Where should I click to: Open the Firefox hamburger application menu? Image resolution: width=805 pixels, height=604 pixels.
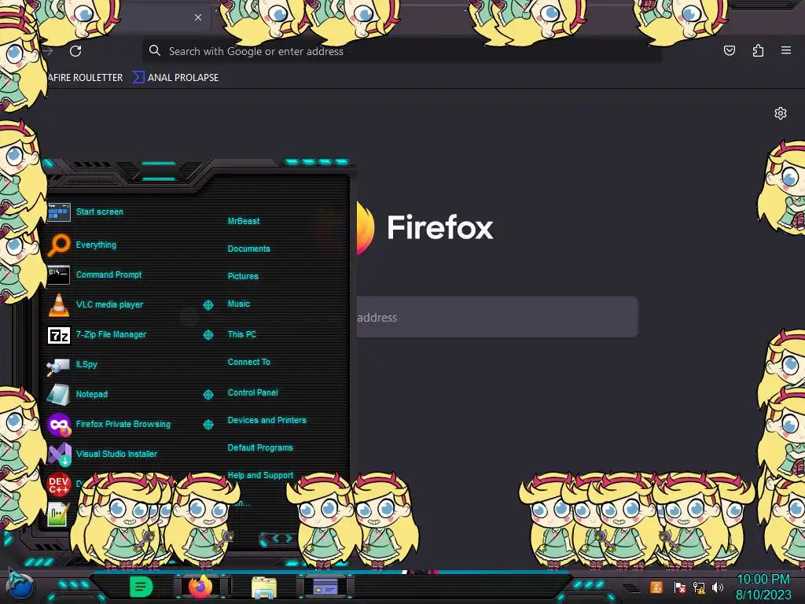785,50
